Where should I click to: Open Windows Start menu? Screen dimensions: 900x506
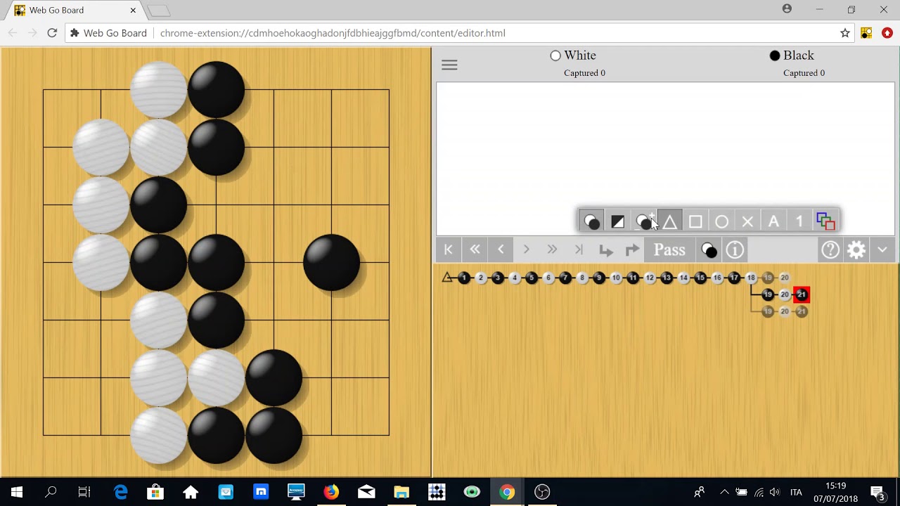click(17, 492)
